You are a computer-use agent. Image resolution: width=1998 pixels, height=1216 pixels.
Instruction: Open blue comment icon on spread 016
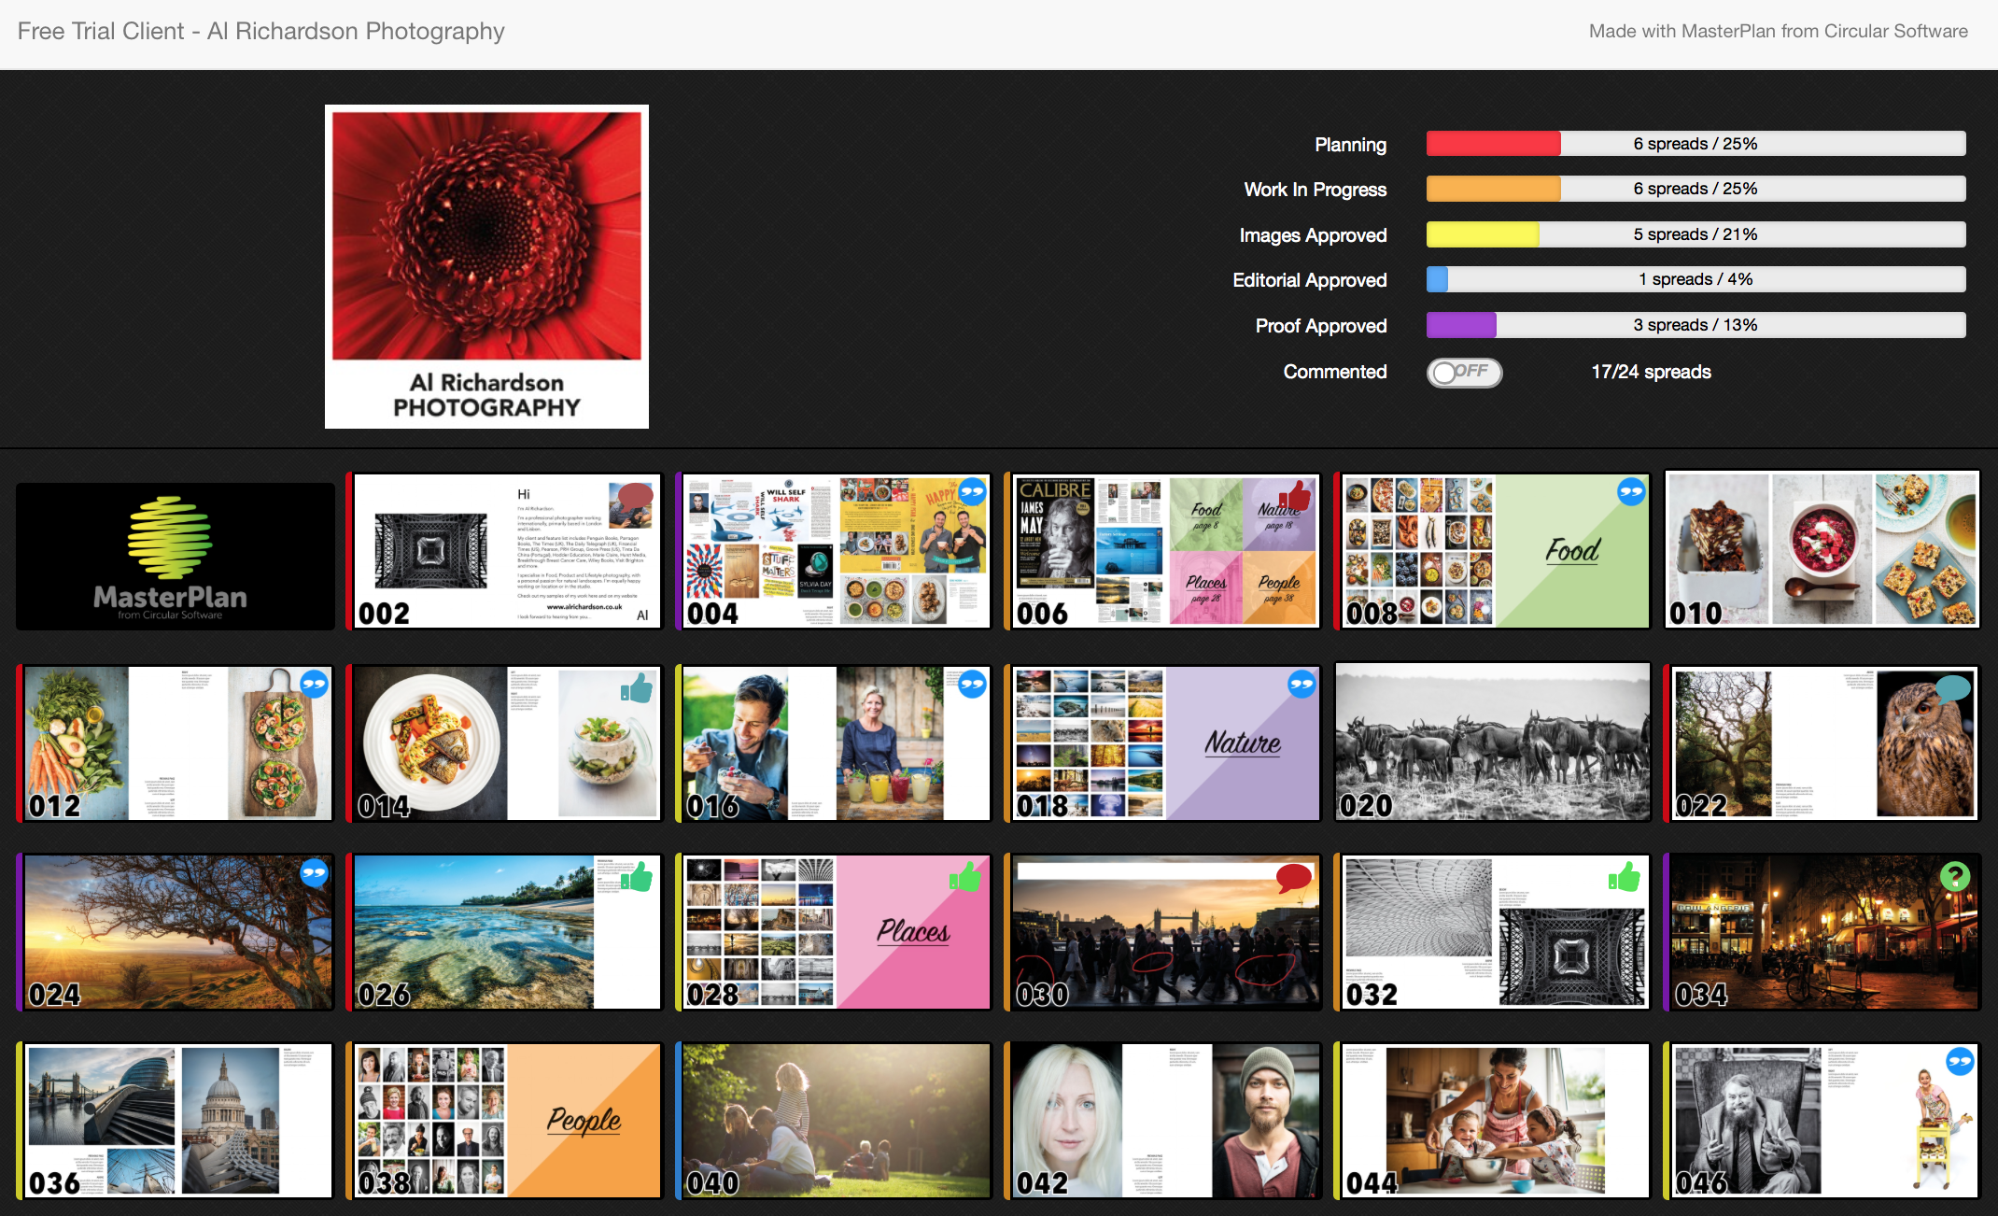click(972, 685)
